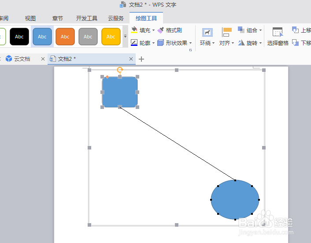Apply the blue Abc shape style

pos(42,37)
